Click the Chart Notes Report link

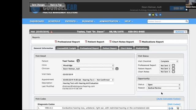(123, 42)
